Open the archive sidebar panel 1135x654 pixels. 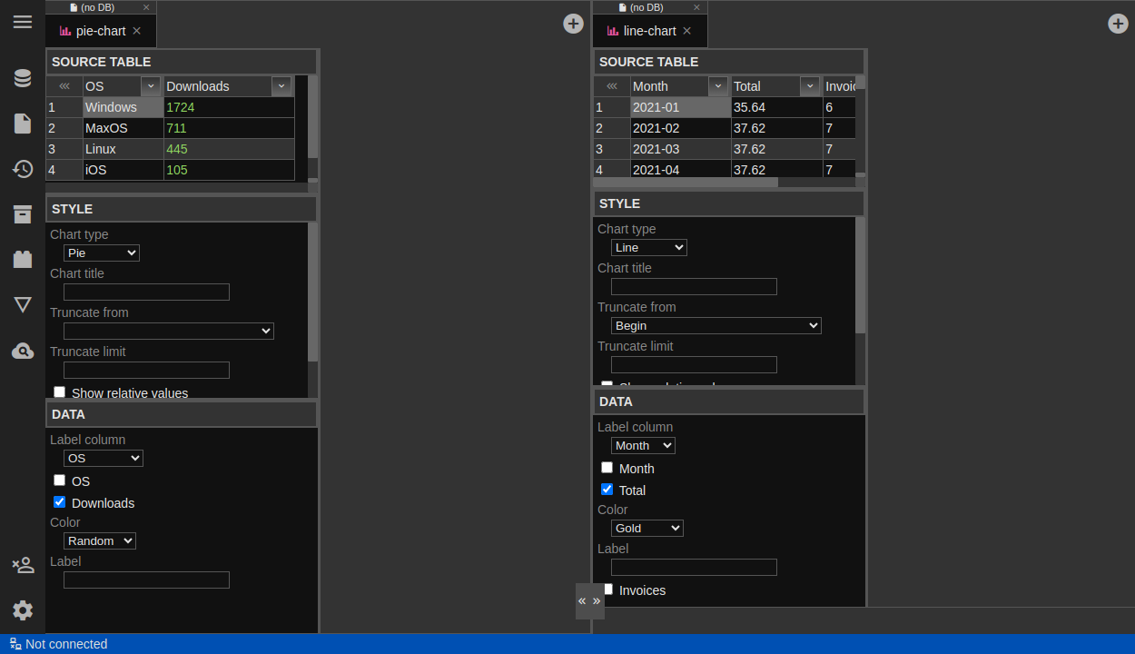point(23,214)
